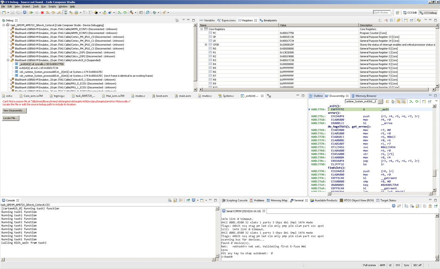Close the Serial COM39 terminal tab

pos(264,211)
